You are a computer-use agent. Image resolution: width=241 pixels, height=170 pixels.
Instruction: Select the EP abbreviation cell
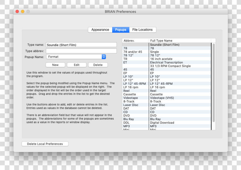135,73
